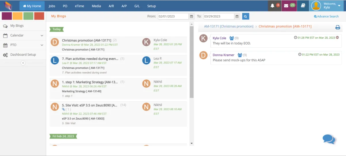Click Donna Kramer's avatar in comment thread
Viewport: 346px width, 156px height.
point(204,55)
